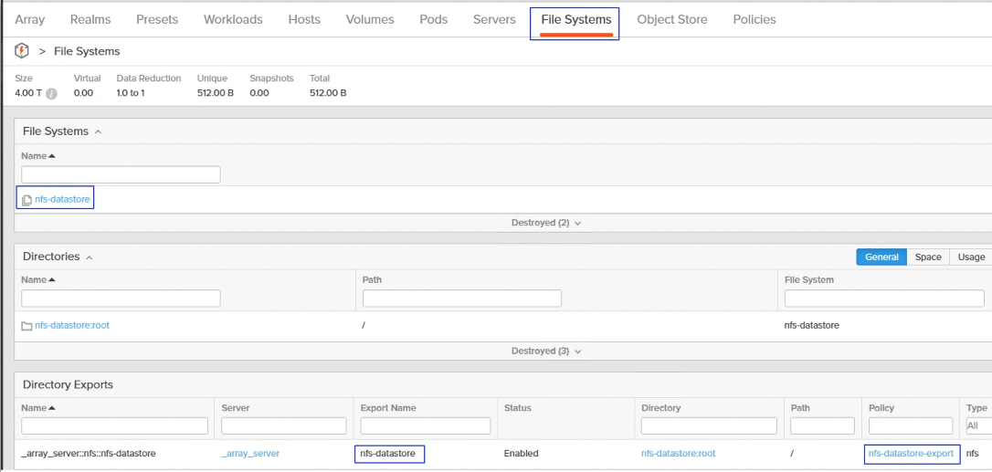992x472 pixels.
Task: Switch Directories view to General
Action: (x=881, y=257)
